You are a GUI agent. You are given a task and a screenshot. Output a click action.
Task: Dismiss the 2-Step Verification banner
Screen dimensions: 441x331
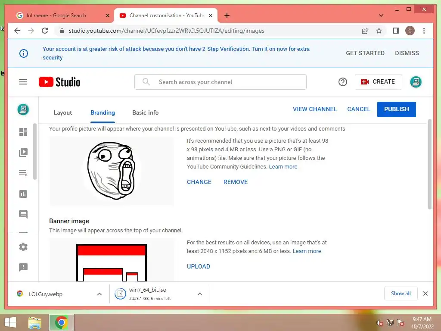click(407, 53)
